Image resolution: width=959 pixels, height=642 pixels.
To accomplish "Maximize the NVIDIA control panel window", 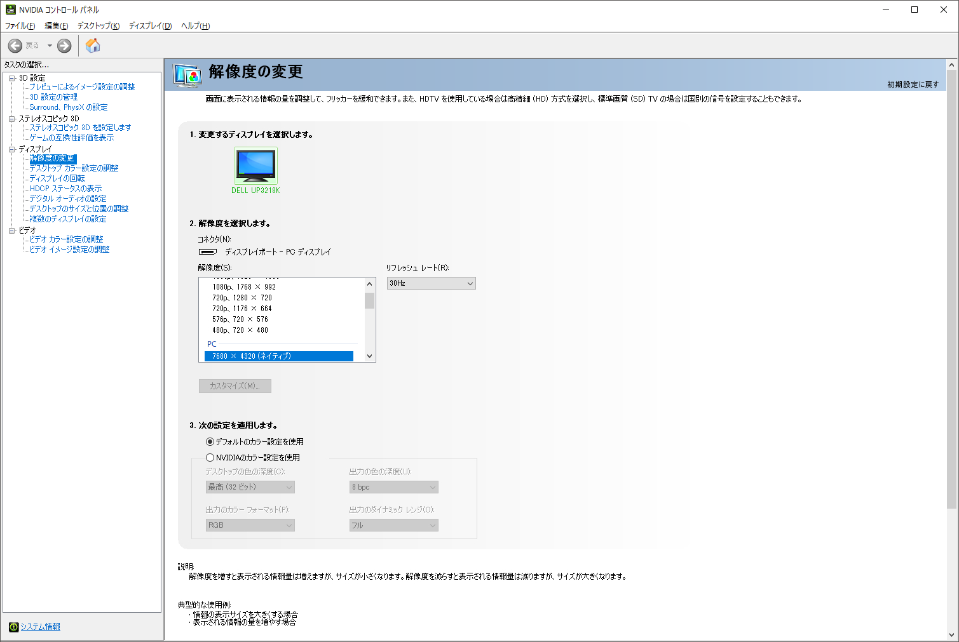I will pyautogui.click(x=915, y=10).
